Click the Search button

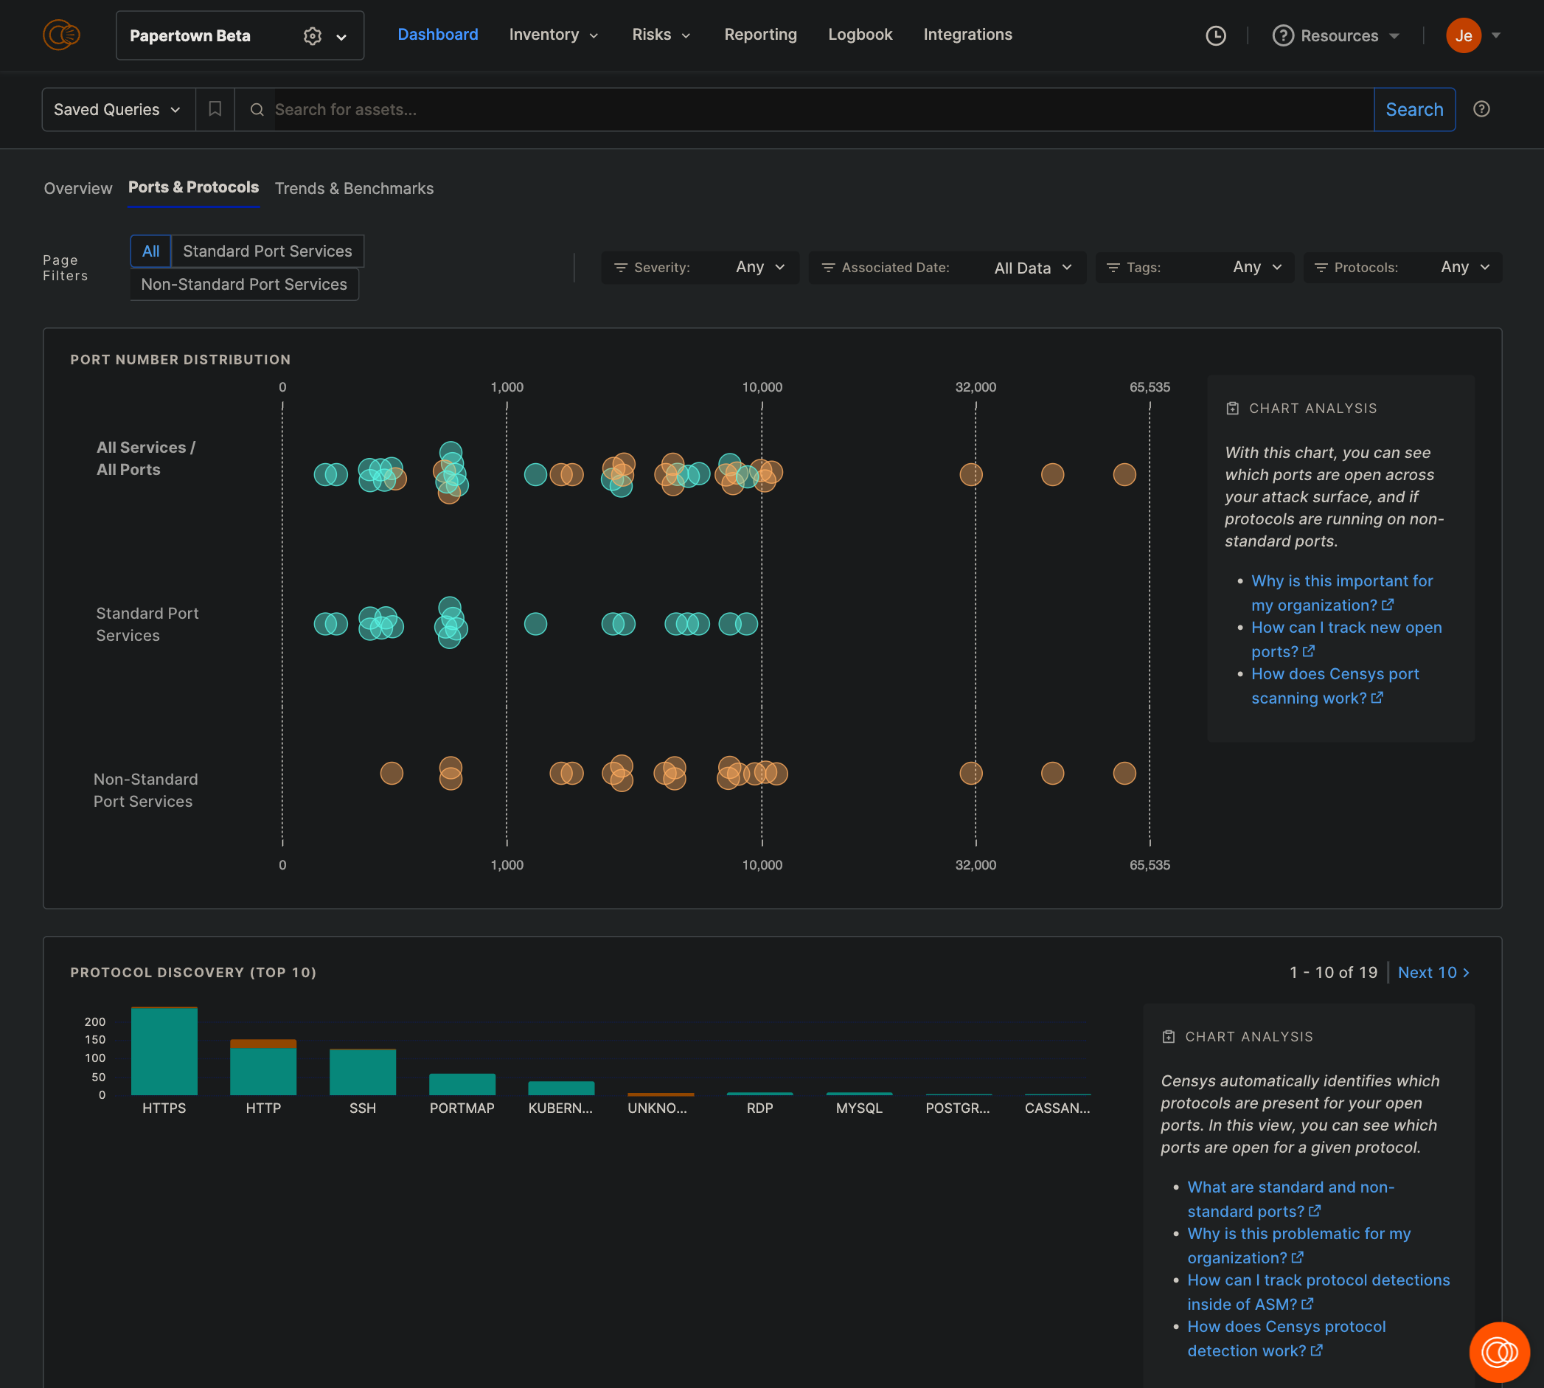(1413, 110)
